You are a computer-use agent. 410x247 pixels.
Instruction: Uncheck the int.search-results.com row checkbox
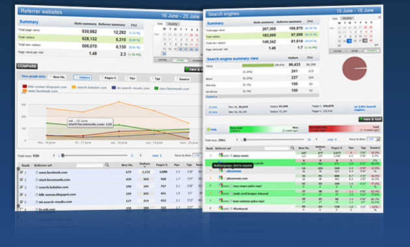[21, 201]
